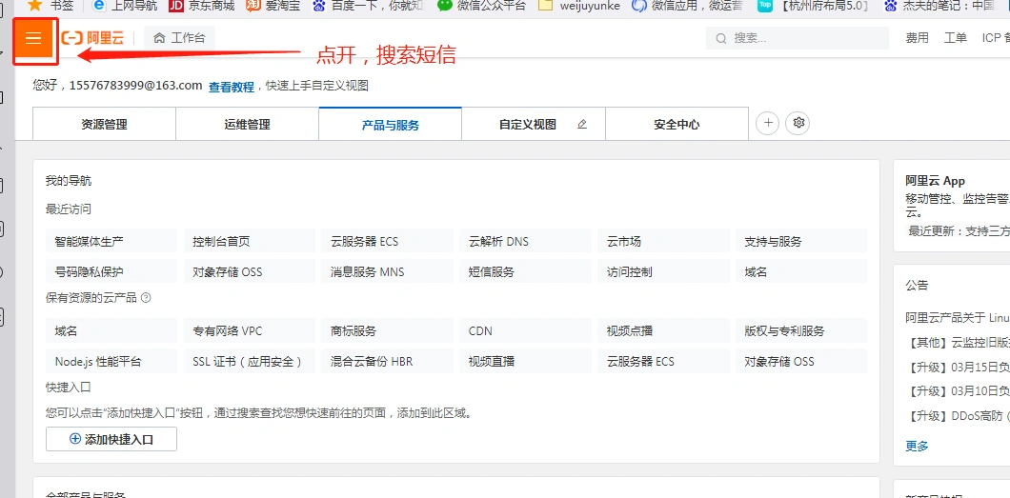Open 混合云备份 HBR
This screenshot has width=1010, height=498.
pos(387,361)
